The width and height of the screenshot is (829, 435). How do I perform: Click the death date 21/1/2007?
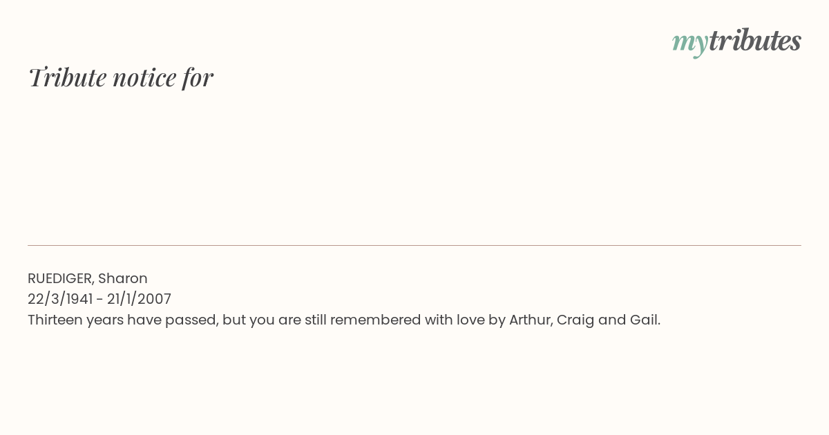[x=139, y=299]
